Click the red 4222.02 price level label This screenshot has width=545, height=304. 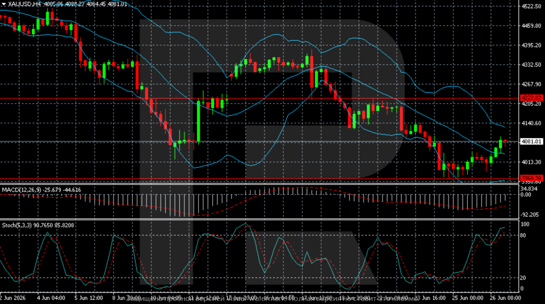point(531,98)
